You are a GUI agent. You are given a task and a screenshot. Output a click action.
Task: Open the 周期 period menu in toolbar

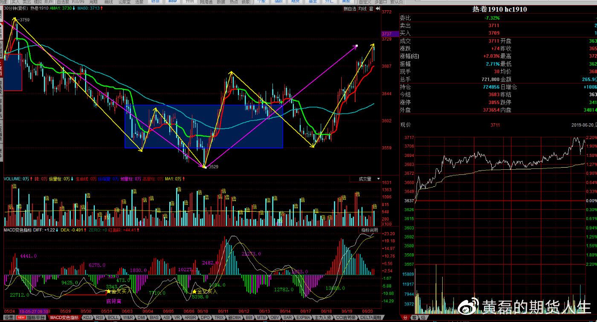coord(93,2)
